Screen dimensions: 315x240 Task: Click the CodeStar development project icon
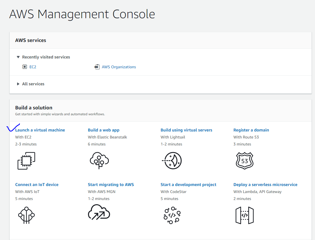coord(172,215)
